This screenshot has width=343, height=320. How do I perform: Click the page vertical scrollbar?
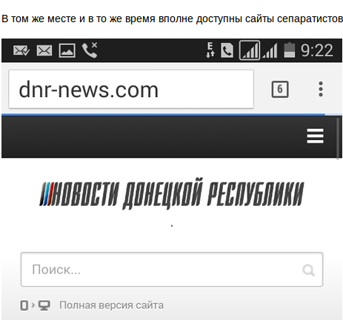point(338,139)
